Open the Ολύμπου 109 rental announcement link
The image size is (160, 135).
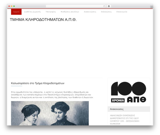[x=124, y=118]
